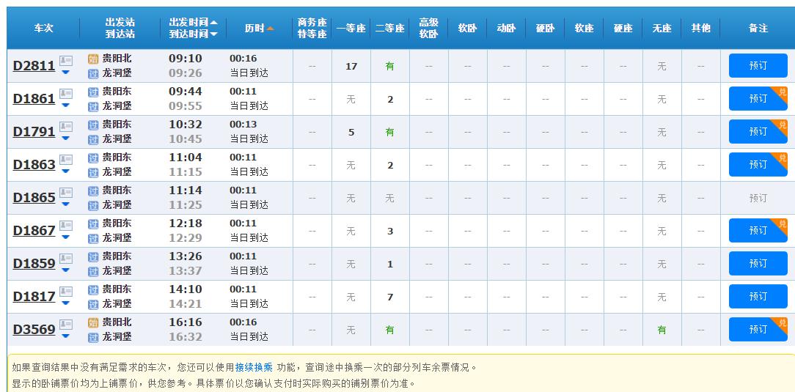Click the ID card icon beside D1817
This screenshot has height=392, width=795.
coord(66,291)
